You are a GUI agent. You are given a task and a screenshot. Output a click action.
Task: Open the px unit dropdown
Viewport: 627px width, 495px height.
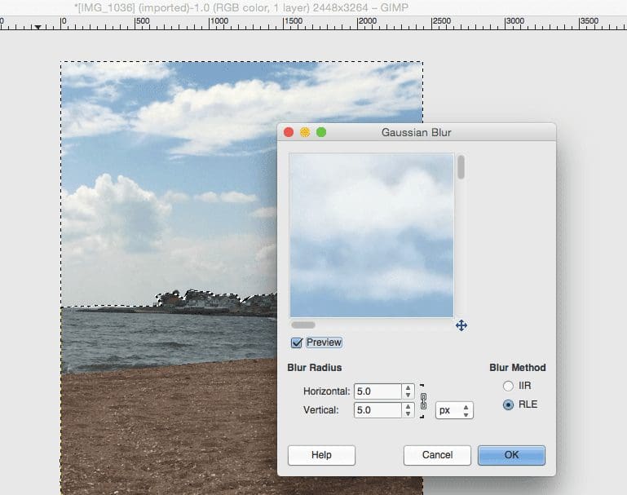(x=454, y=410)
